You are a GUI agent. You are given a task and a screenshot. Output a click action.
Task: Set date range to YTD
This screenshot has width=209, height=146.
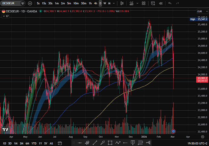(34, 144)
